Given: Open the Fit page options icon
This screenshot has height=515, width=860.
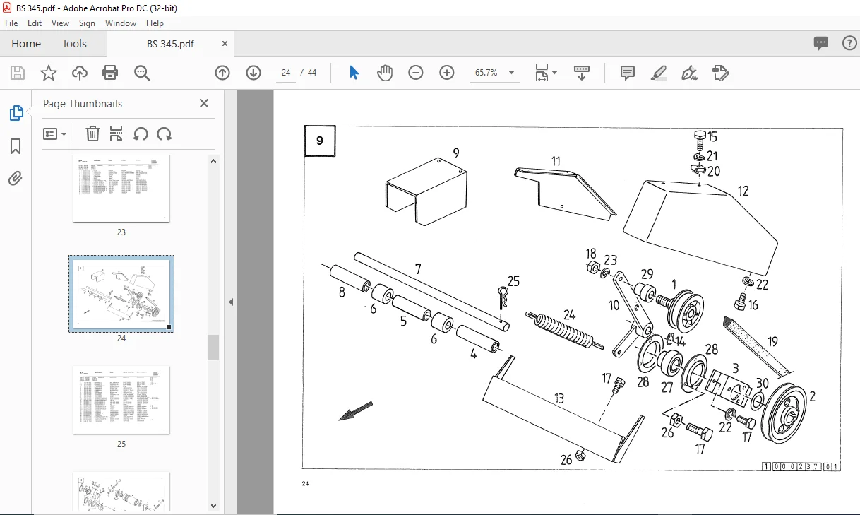Looking at the screenshot, I should click(x=546, y=73).
